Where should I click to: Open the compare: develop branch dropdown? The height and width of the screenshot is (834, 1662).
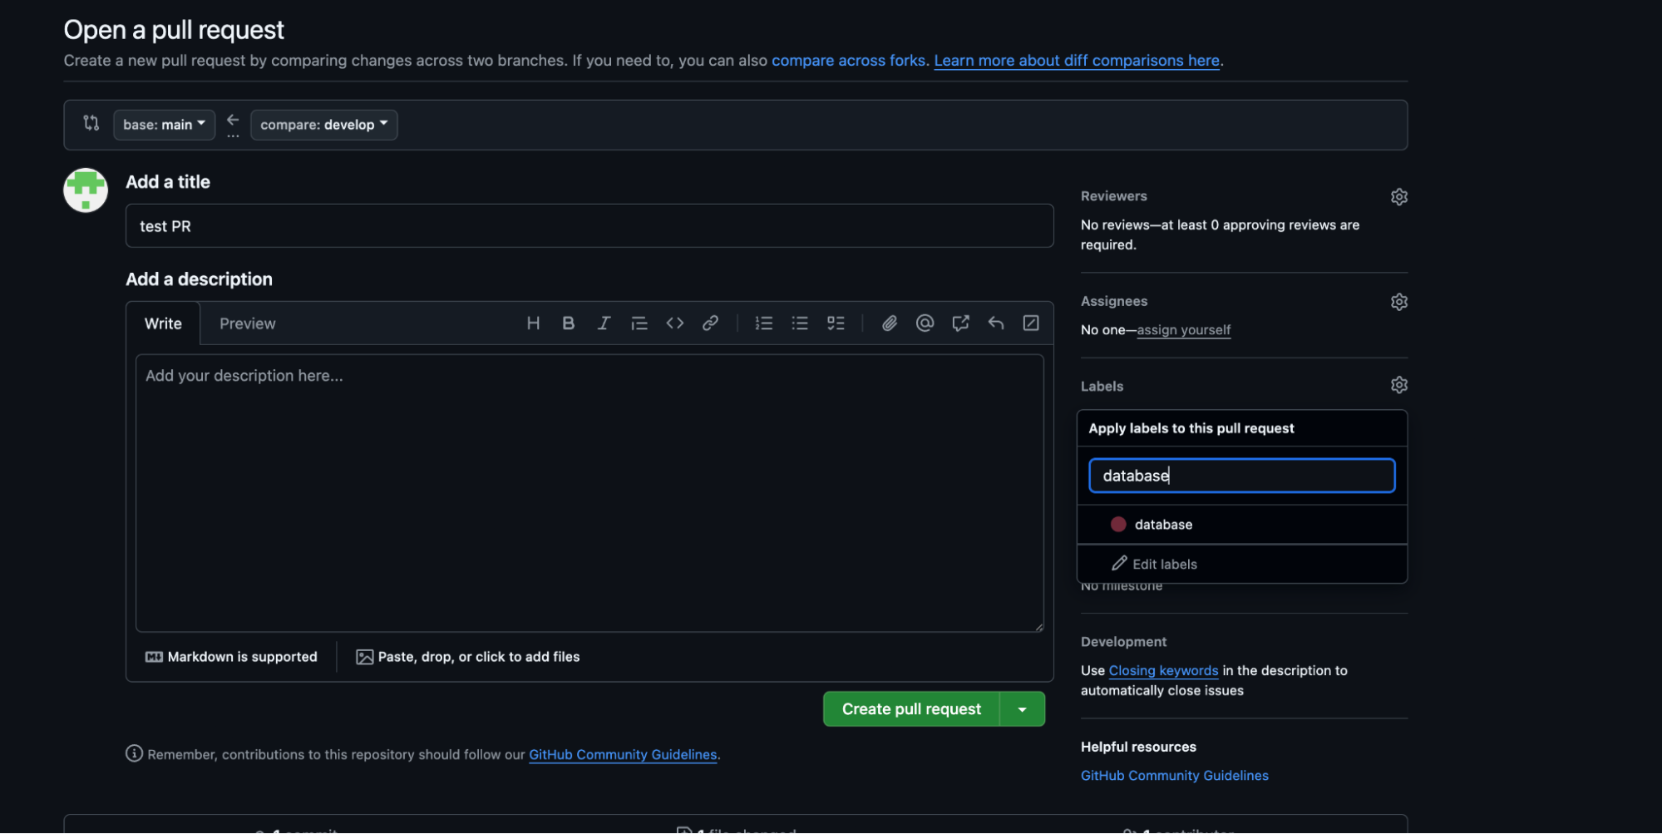323,125
